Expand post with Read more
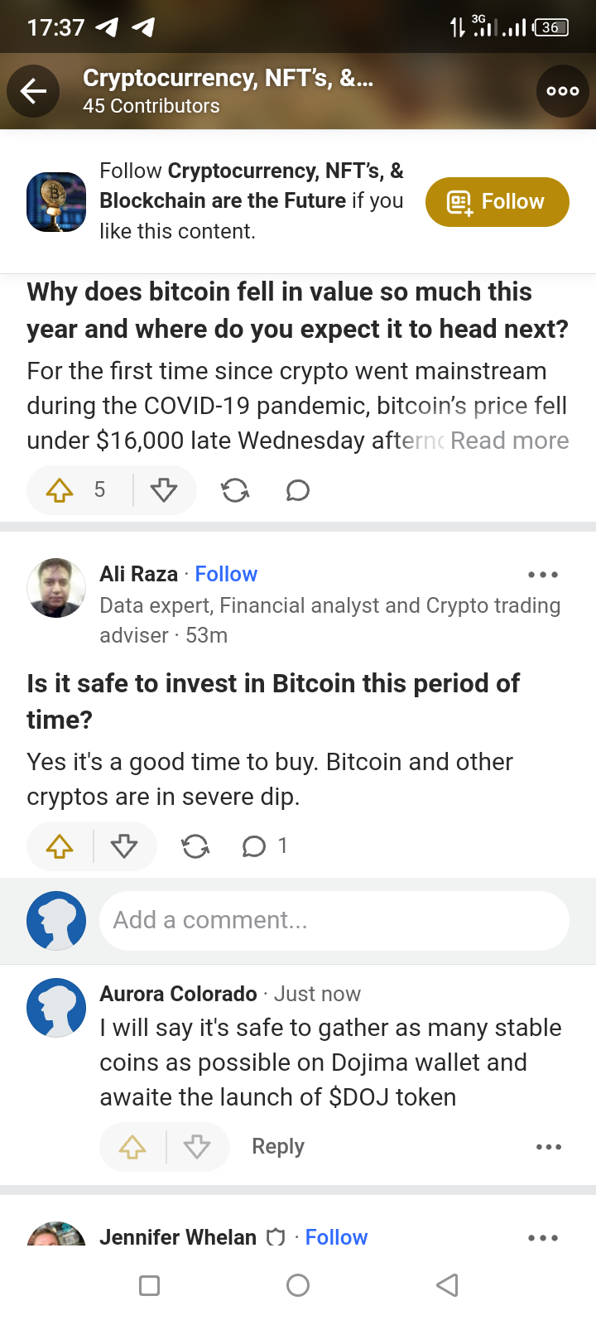Image resolution: width=596 pixels, height=1325 pixels. 509,441
